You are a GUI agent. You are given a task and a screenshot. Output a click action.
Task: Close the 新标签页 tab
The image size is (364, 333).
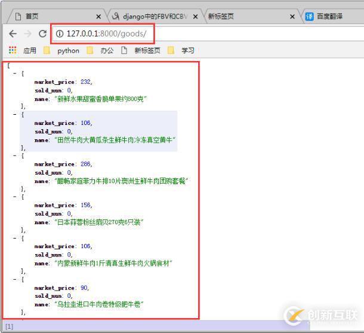(292, 17)
